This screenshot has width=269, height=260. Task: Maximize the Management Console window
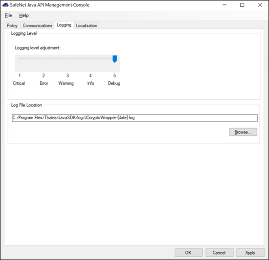242,5
